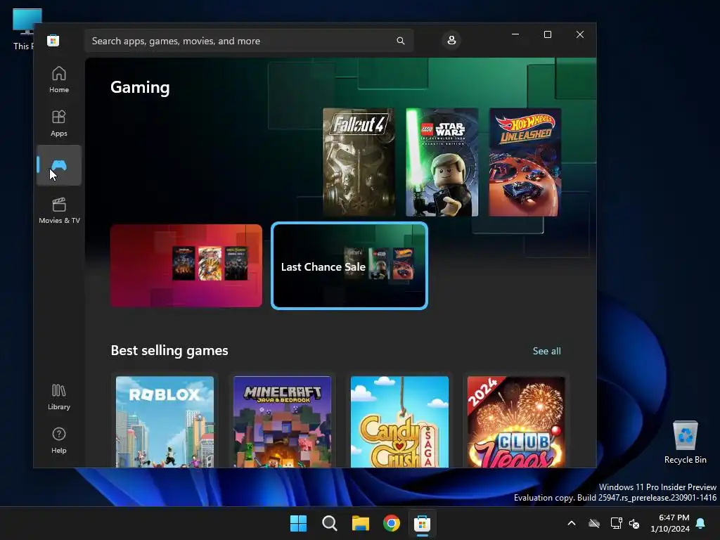720x540 pixels.
Task: Select the Gaming controller icon in sidebar
Action: [59, 165]
